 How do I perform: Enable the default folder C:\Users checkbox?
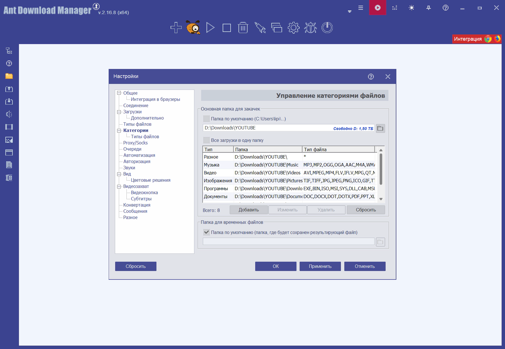click(x=207, y=119)
